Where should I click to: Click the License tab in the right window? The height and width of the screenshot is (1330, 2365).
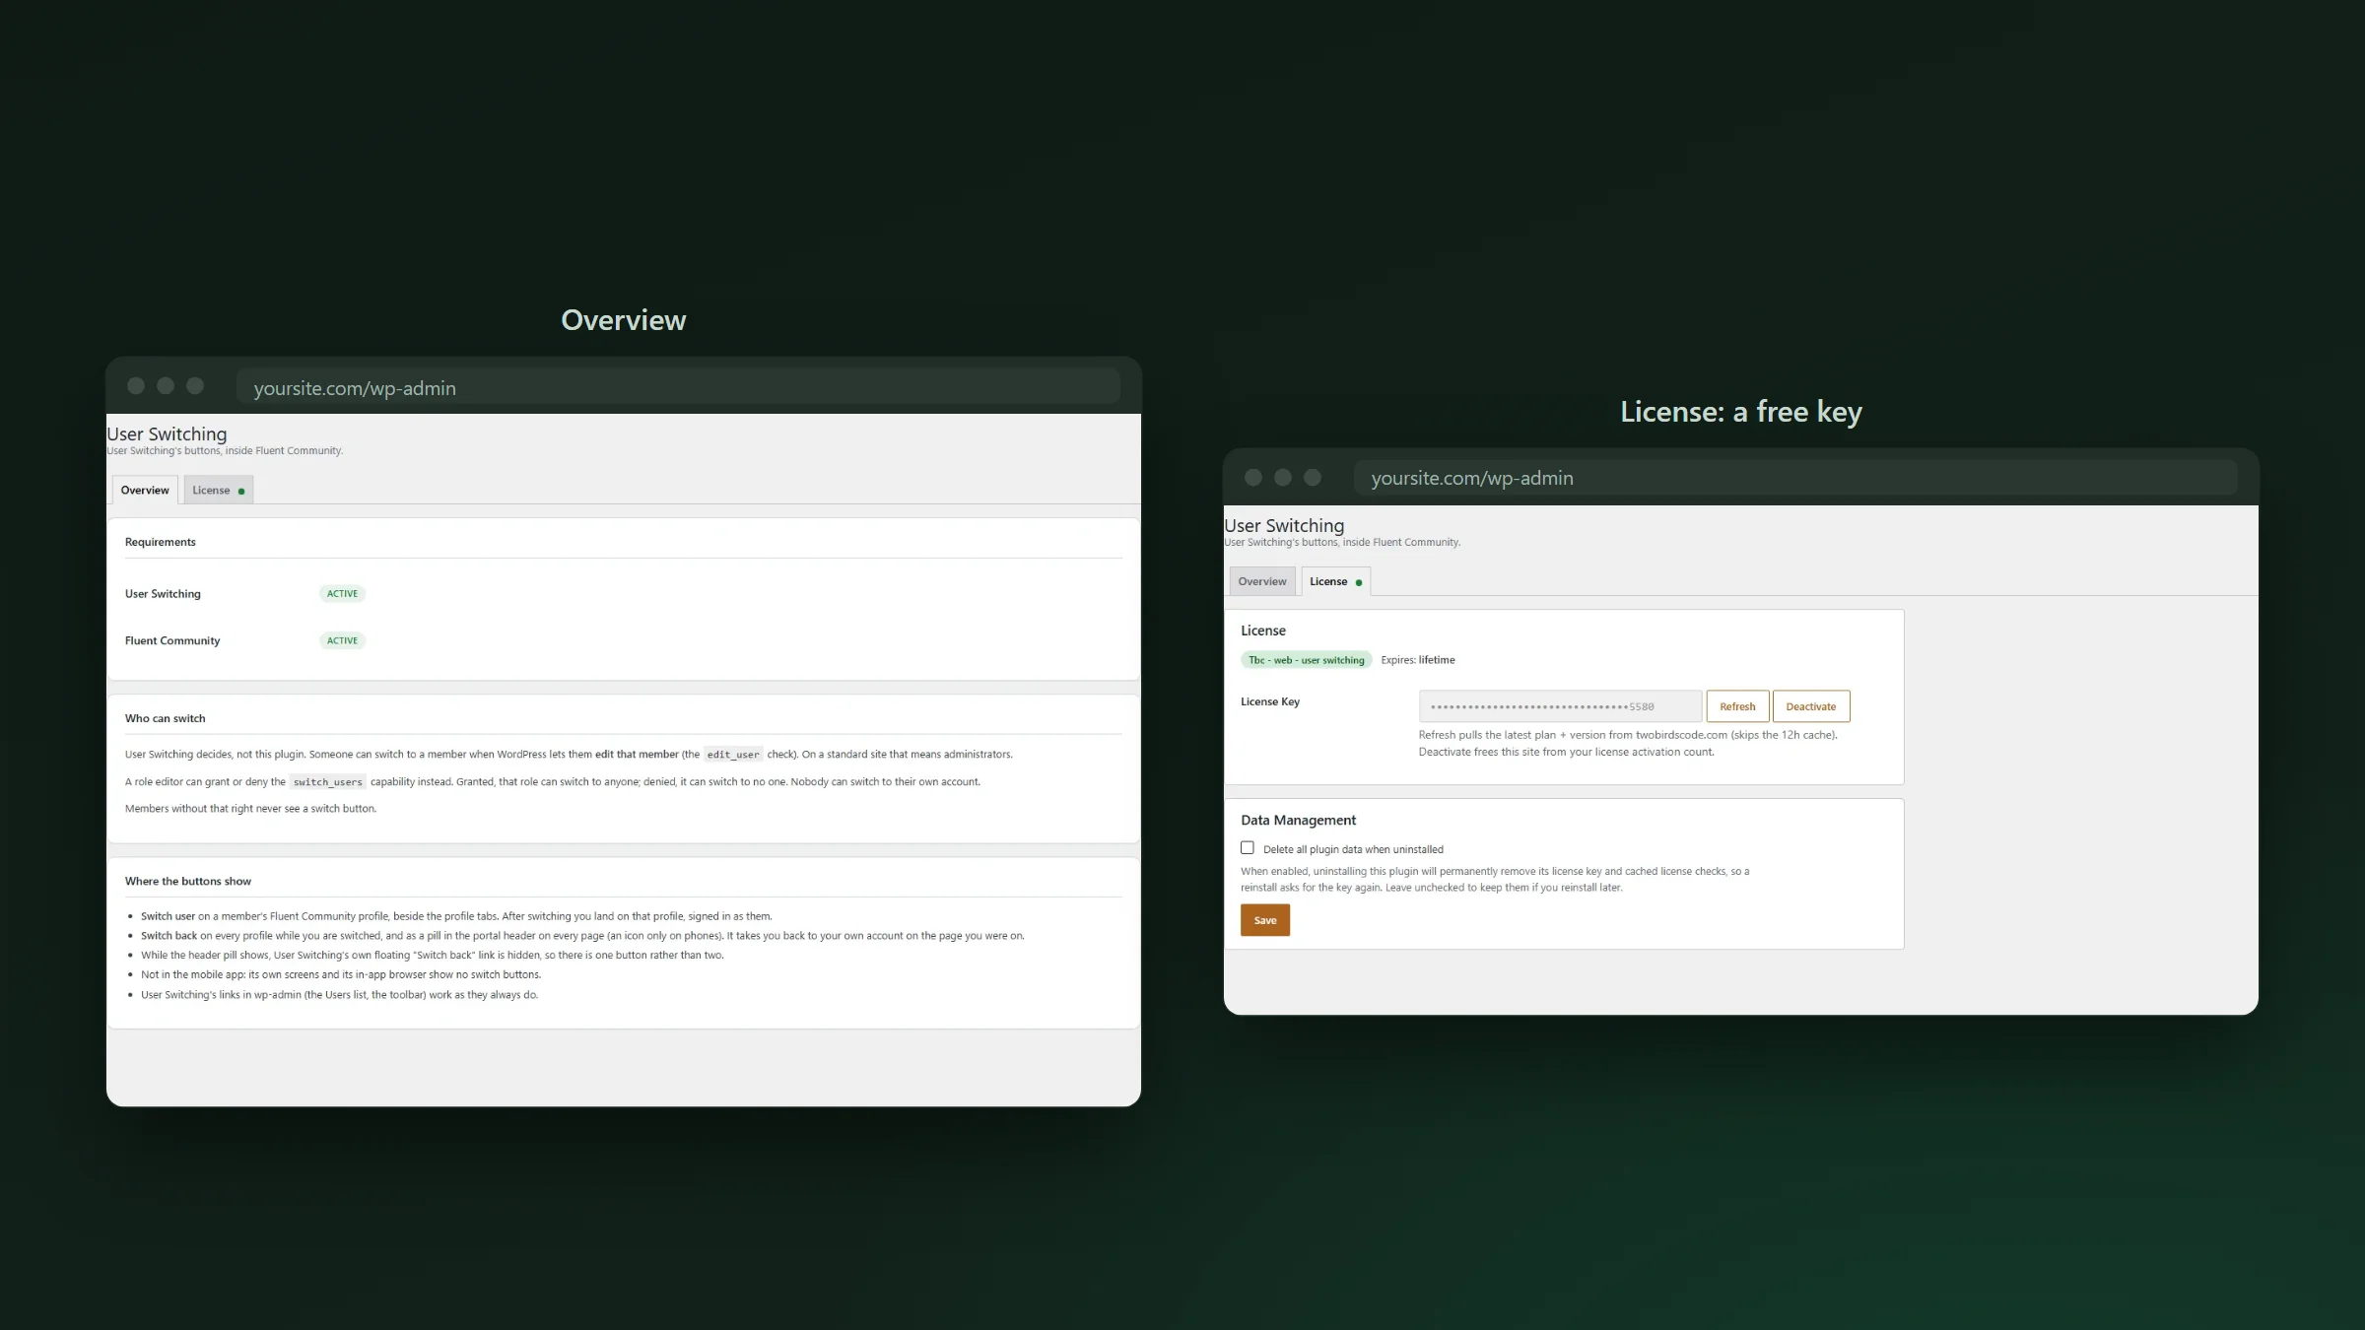point(1335,581)
